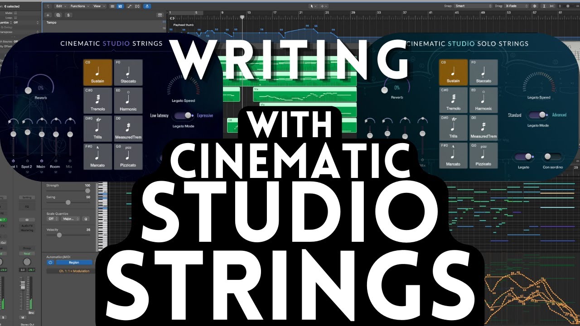Image resolution: width=580 pixels, height=326 pixels.
Task: Select Marcato articulation in Solo Strings panel
Action: pos(453,156)
